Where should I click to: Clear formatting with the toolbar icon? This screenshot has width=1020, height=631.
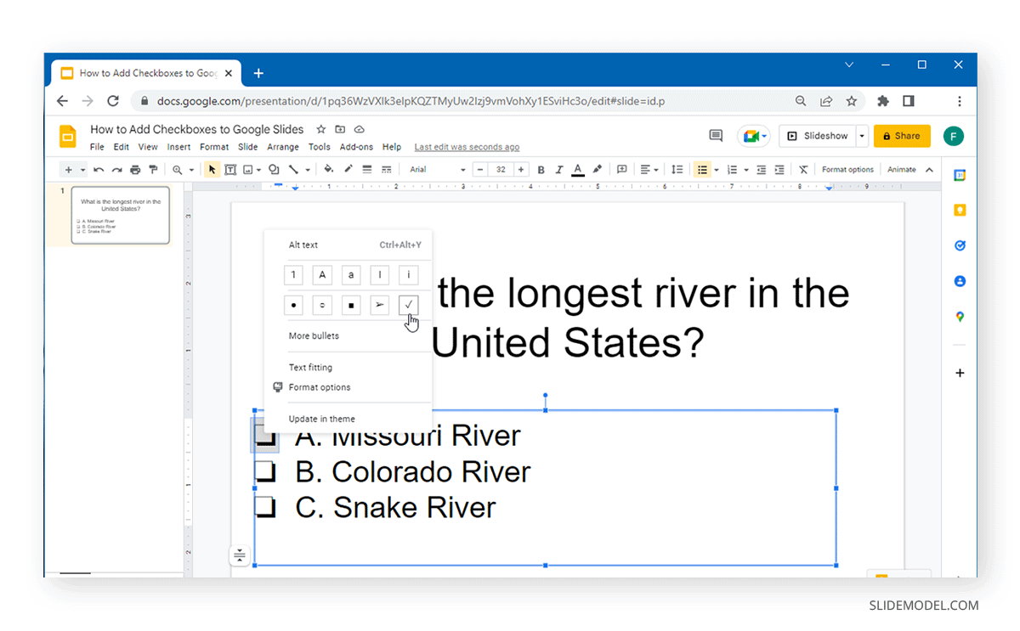coord(802,169)
